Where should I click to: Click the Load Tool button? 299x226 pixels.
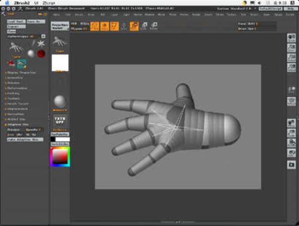[x=16, y=22]
